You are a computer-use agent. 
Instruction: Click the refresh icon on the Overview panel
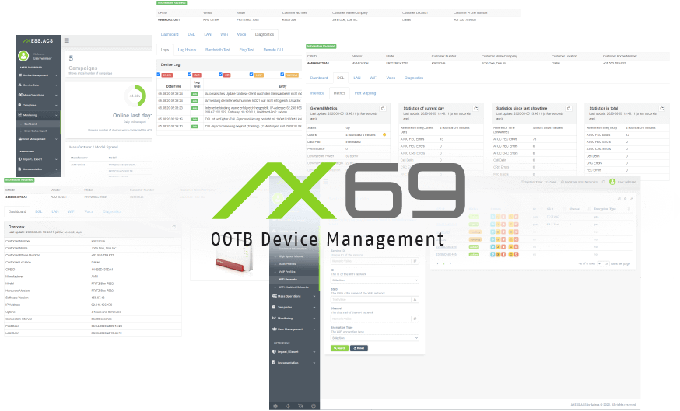click(174, 227)
